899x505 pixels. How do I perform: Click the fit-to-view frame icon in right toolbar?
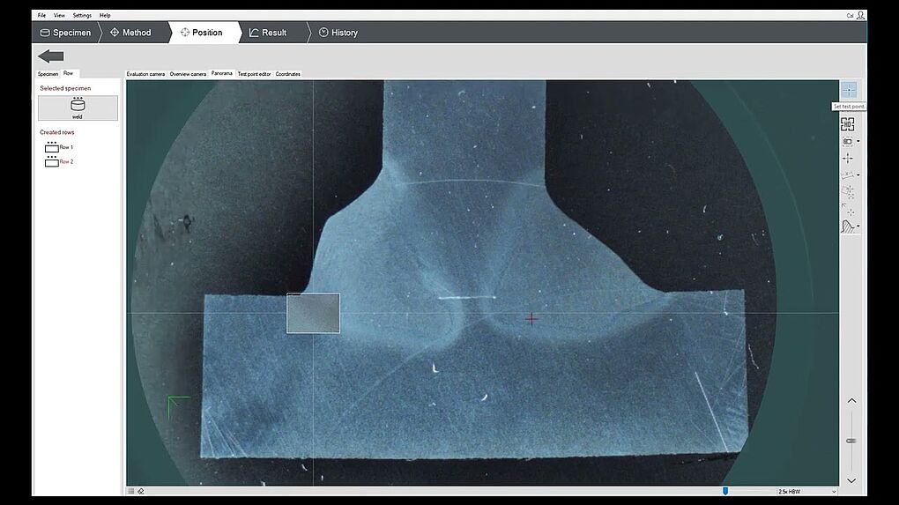[848, 124]
